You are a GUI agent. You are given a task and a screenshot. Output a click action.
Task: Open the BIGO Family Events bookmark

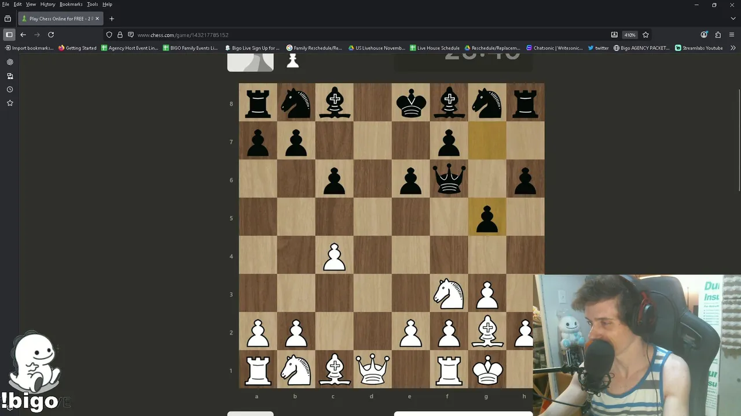(190, 48)
